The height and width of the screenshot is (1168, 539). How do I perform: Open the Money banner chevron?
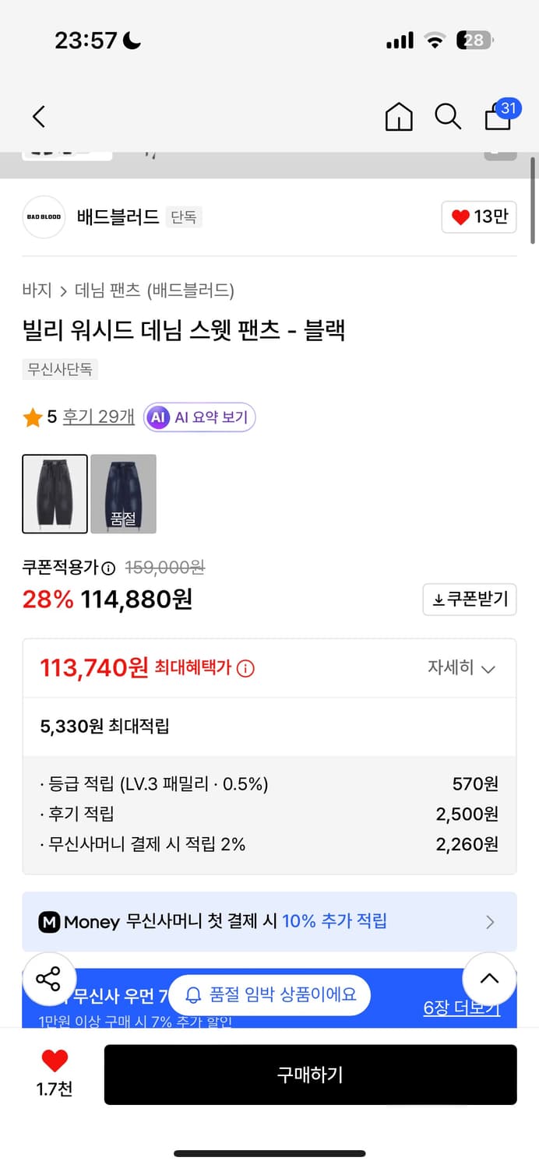(x=490, y=922)
